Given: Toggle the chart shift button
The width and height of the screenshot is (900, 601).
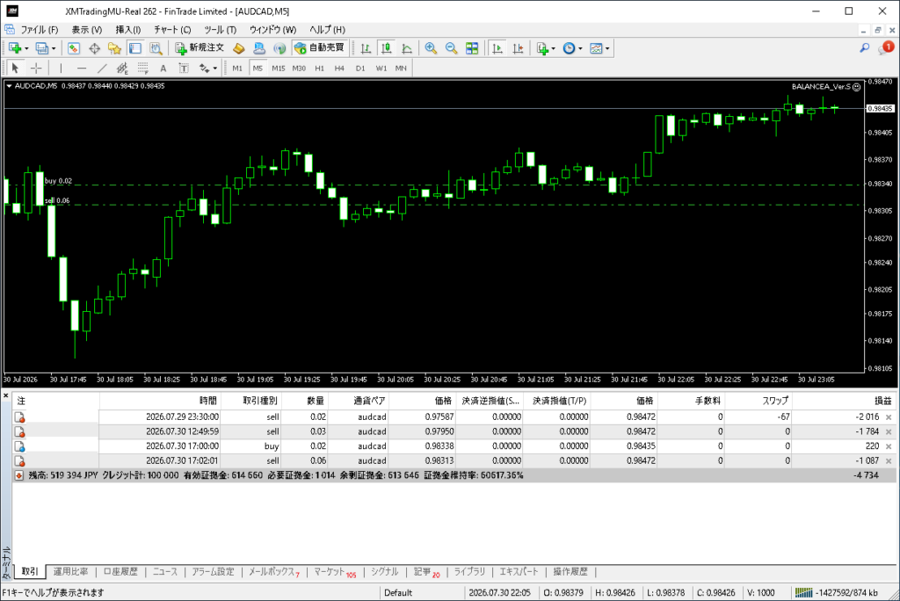Looking at the screenshot, I should pos(519,48).
